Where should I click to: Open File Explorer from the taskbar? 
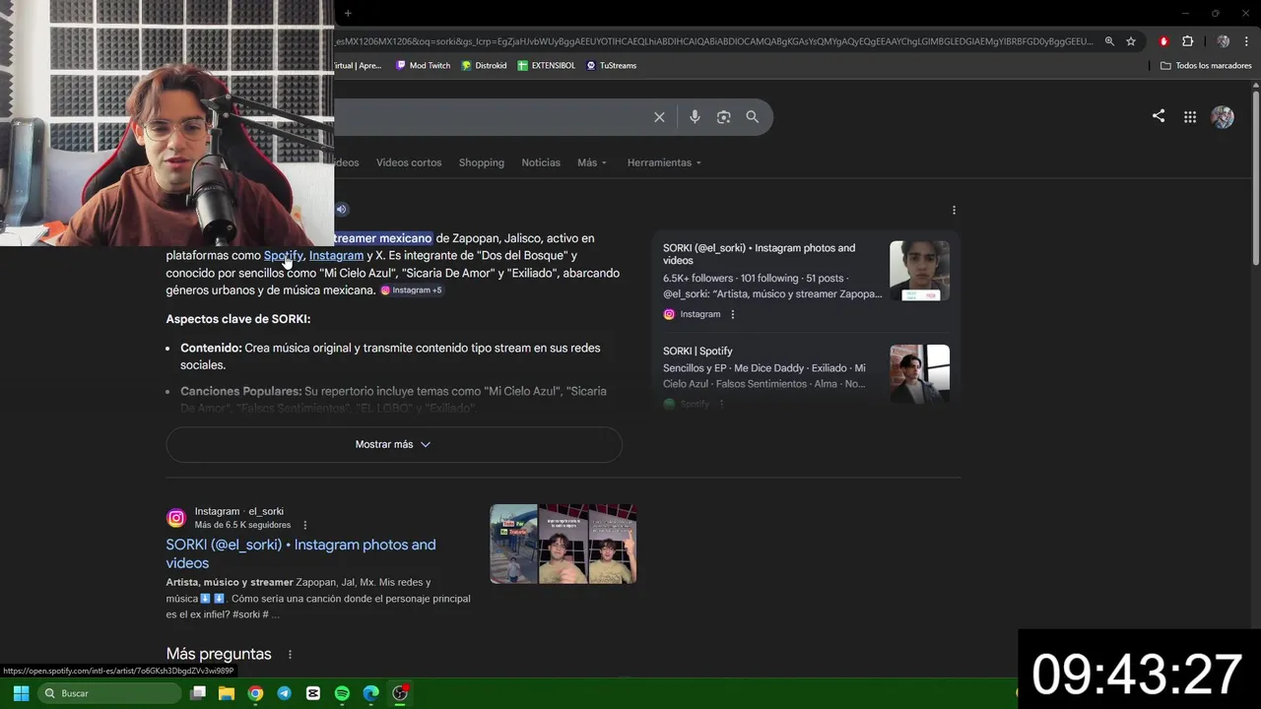pyautogui.click(x=227, y=693)
